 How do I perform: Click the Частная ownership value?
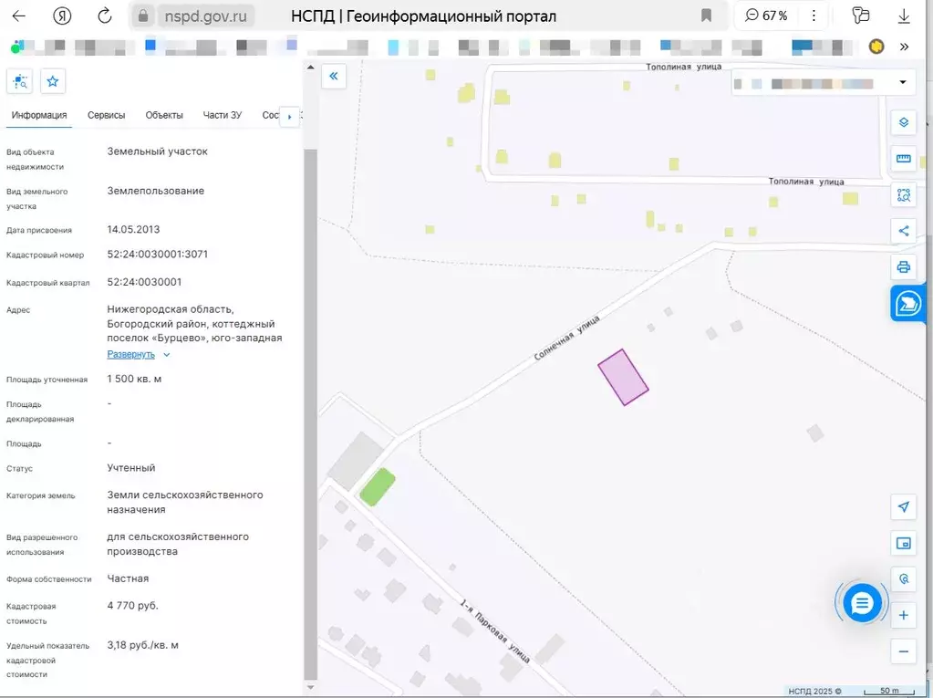[x=128, y=578]
